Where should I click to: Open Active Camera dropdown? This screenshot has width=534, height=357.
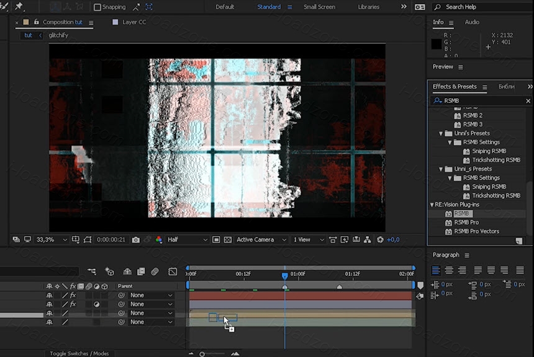point(261,240)
